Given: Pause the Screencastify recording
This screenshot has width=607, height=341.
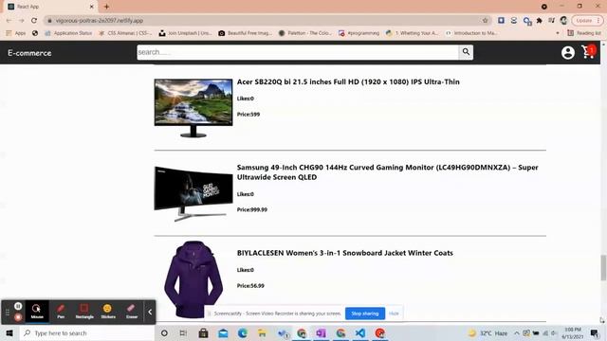Looking at the screenshot, I should pyautogui.click(x=18, y=306).
